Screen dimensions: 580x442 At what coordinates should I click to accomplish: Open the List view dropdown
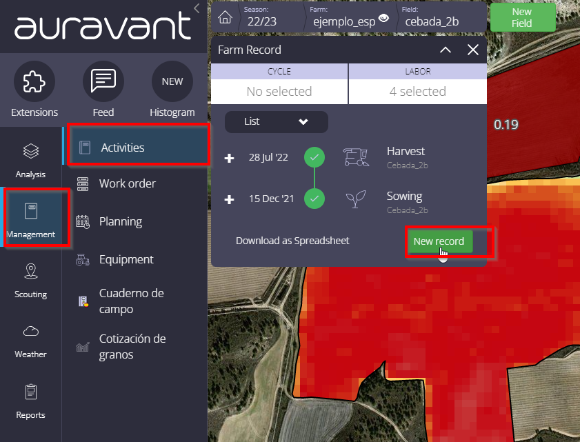[277, 121]
